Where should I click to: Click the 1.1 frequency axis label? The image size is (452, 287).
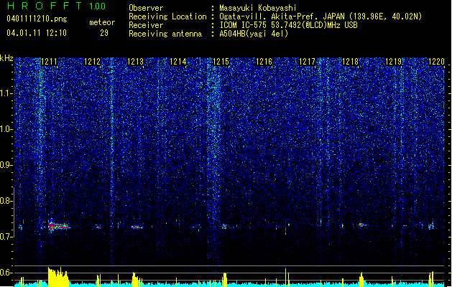(6, 93)
